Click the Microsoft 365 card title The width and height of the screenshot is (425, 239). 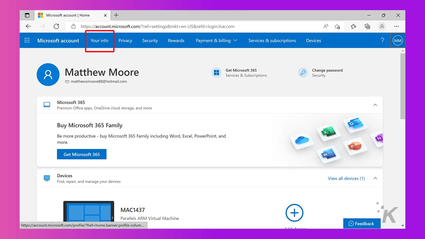point(71,103)
